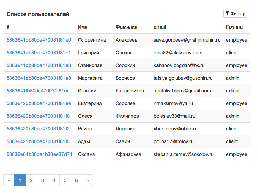The height and width of the screenshot is (193, 258).
Task: Open user ID 5363641cb80de470031f81e1
Action: (38, 53)
